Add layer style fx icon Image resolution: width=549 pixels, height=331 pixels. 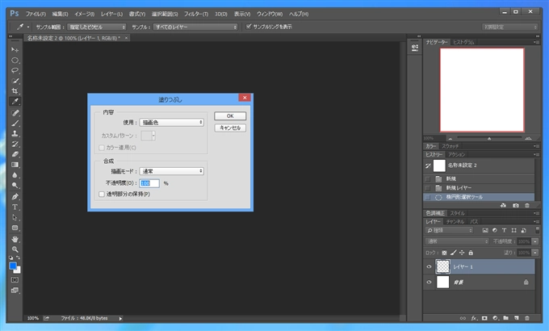[474, 318]
